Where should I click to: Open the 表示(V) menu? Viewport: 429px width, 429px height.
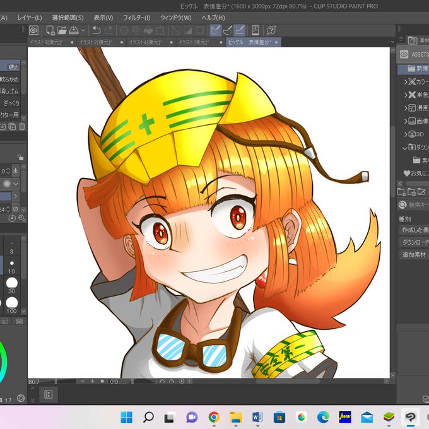click(x=103, y=18)
